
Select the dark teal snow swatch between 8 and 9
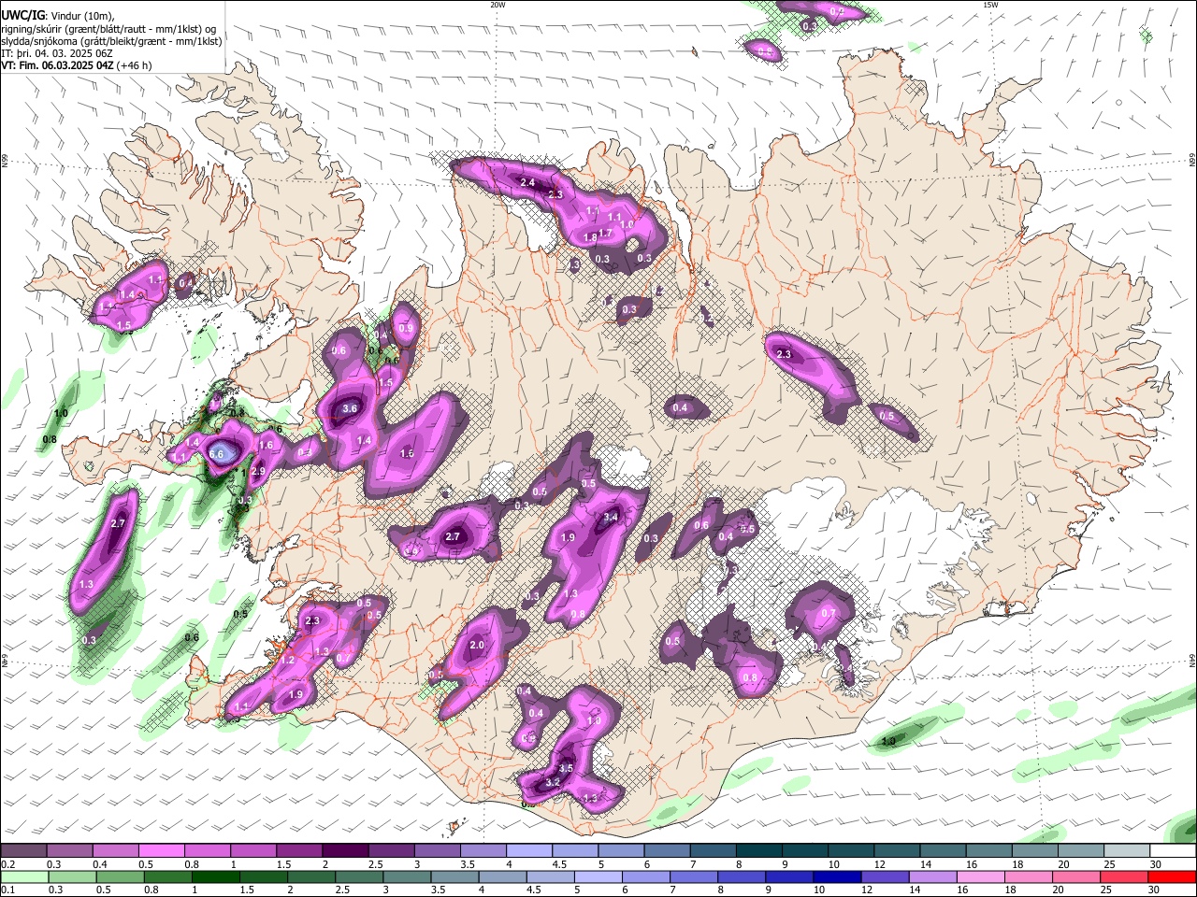[758, 851]
